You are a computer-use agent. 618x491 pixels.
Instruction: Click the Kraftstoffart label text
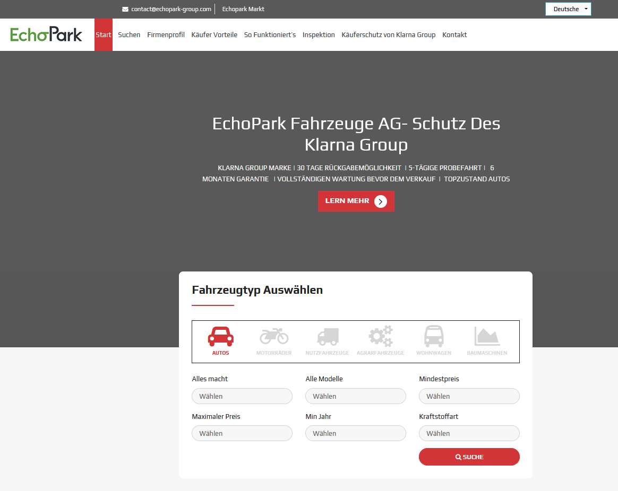[438, 416]
